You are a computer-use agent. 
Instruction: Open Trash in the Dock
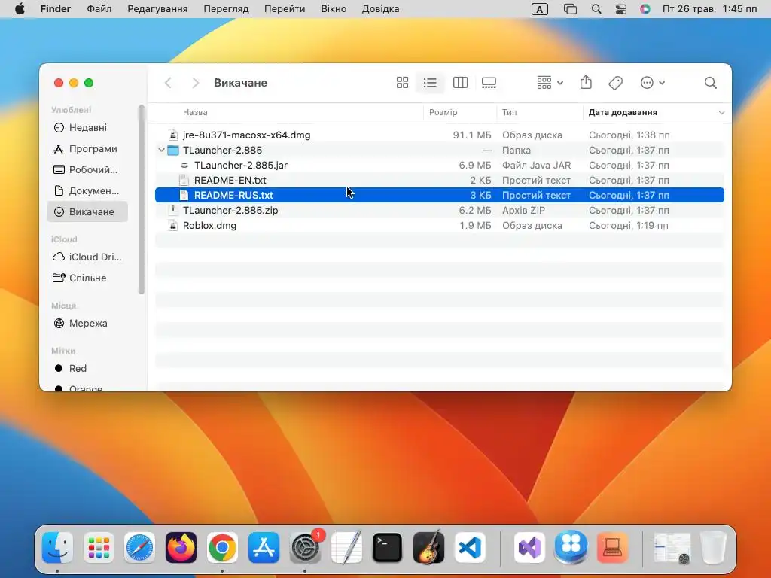[713, 547]
